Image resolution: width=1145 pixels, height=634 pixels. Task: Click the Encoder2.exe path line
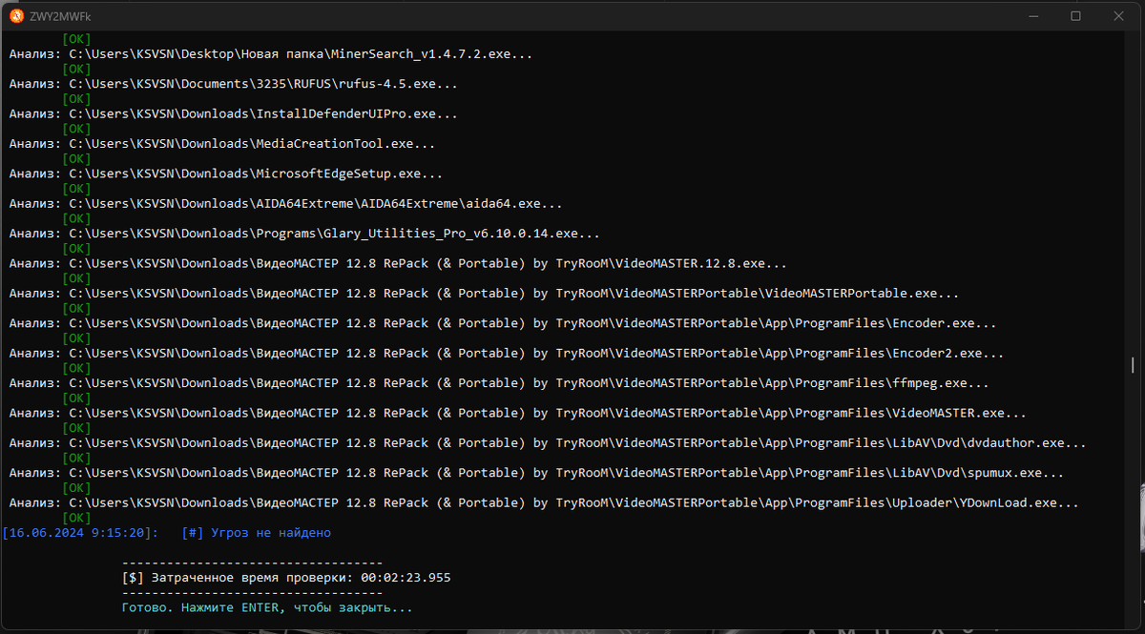coord(507,353)
